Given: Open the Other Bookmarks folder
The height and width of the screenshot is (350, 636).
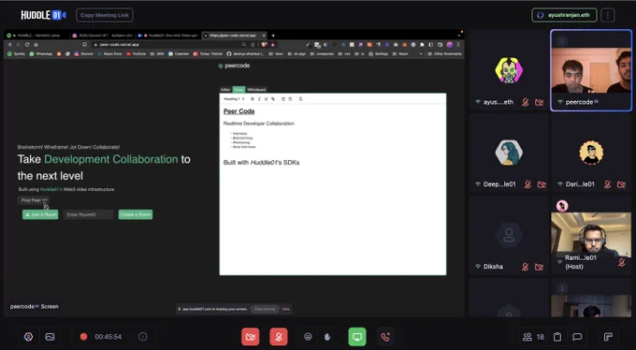Looking at the screenshot, I should click(445, 53).
